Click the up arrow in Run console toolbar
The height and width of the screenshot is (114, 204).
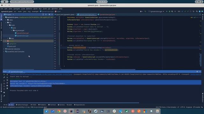point(7,75)
